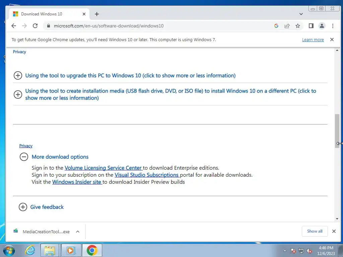Image resolution: width=343 pixels, height=257 pixels.
Task: Open the network status tray icon
Action: pyautogui.click(x=301, y=251)
